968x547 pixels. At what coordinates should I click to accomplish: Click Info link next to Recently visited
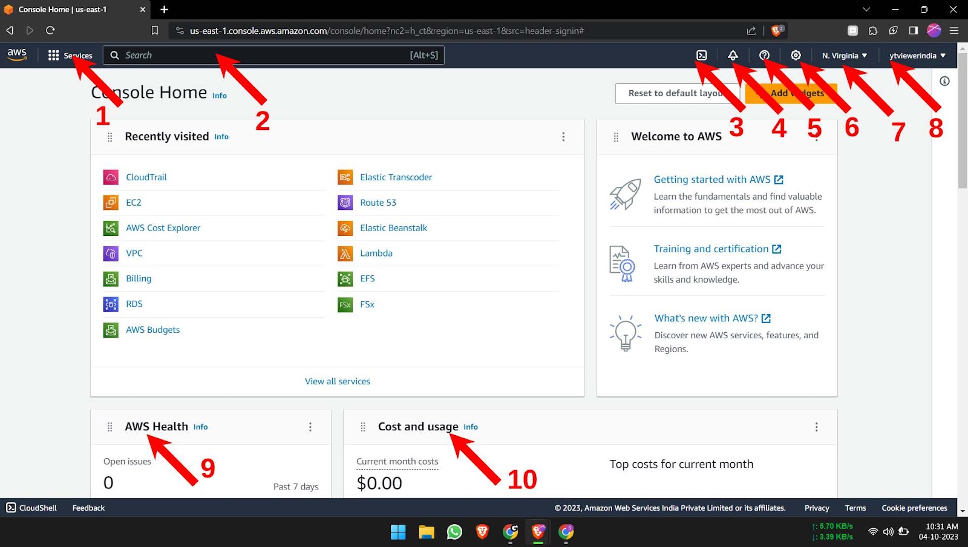221,137
